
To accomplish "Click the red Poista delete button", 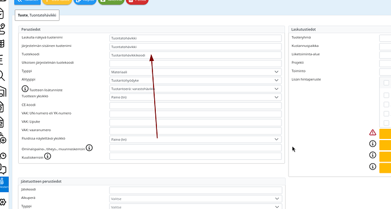I will [137, 1].
